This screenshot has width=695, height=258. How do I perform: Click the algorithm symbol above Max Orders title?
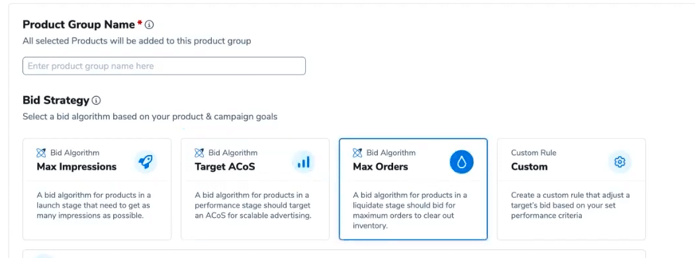(357, 153)
